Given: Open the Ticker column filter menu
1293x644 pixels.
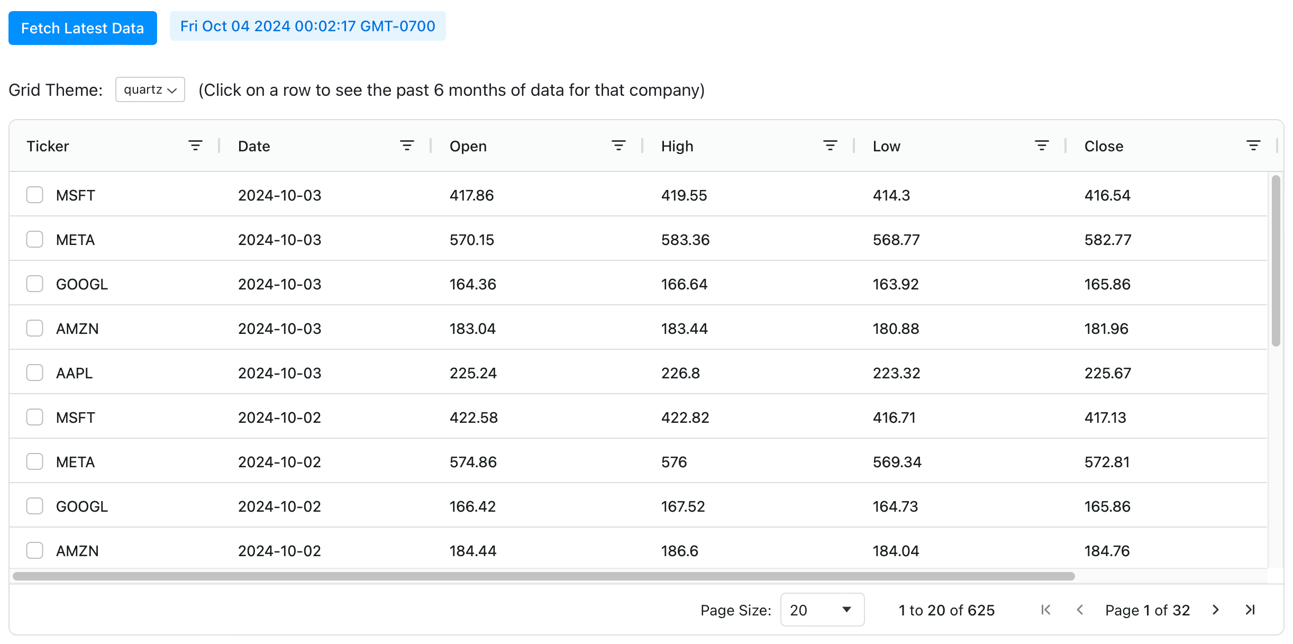Looking at the screenshot, I should point(195,146).
